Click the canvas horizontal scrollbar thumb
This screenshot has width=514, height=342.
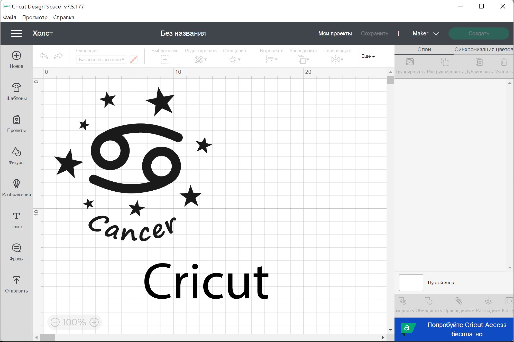coord(48,338)
